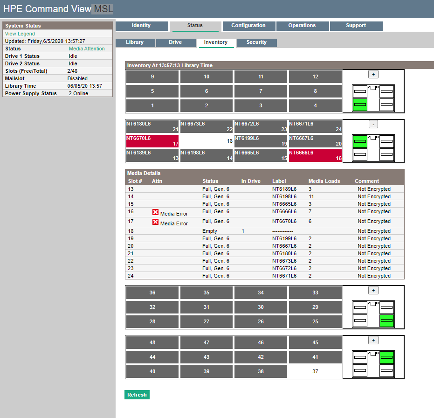Click slot 4 in the top magazine
The height and width of the screenshot is (418, 434).
pyautogui.click(x=315, y=105)
